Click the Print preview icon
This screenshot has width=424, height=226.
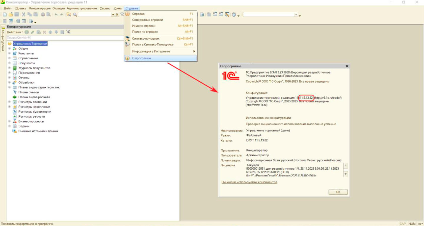tap(48, 14)
